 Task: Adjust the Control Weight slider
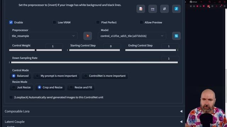[x=35, y=50]
